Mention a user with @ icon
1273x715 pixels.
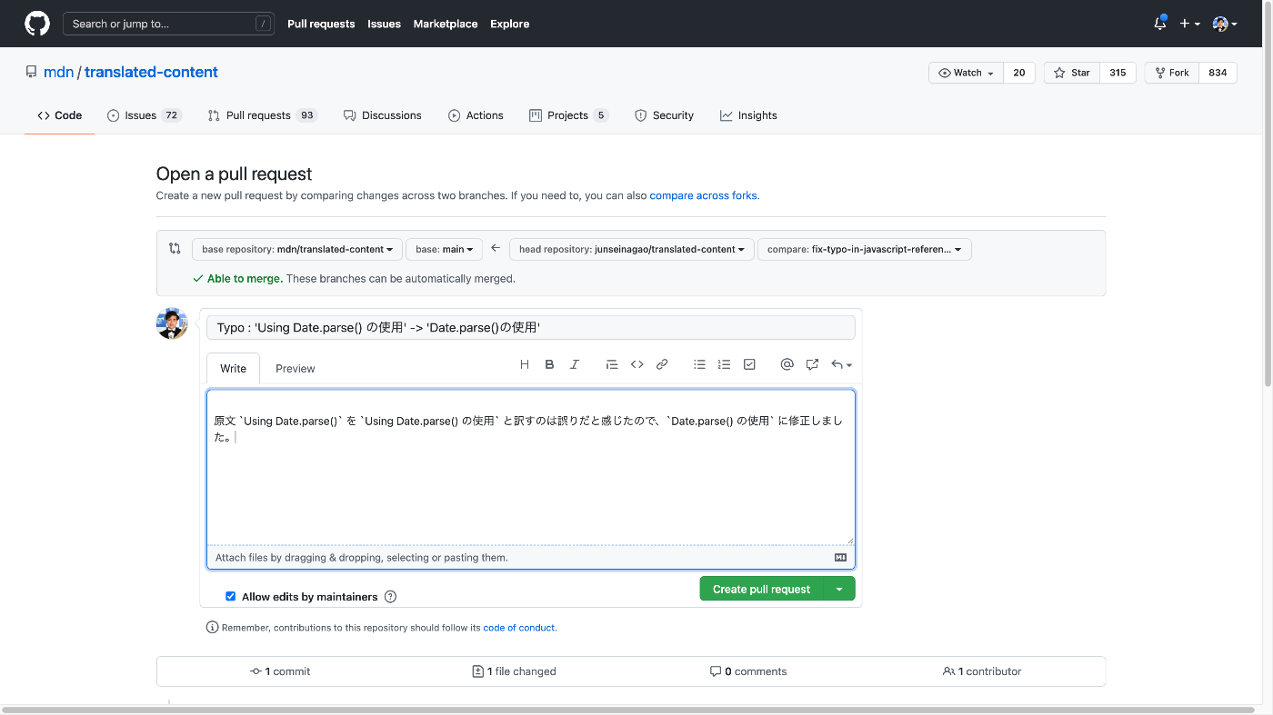tap(787, 364)
